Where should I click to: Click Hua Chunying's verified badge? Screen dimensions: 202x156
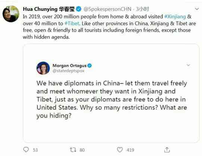pyautogui.click(x=78, y=9)
